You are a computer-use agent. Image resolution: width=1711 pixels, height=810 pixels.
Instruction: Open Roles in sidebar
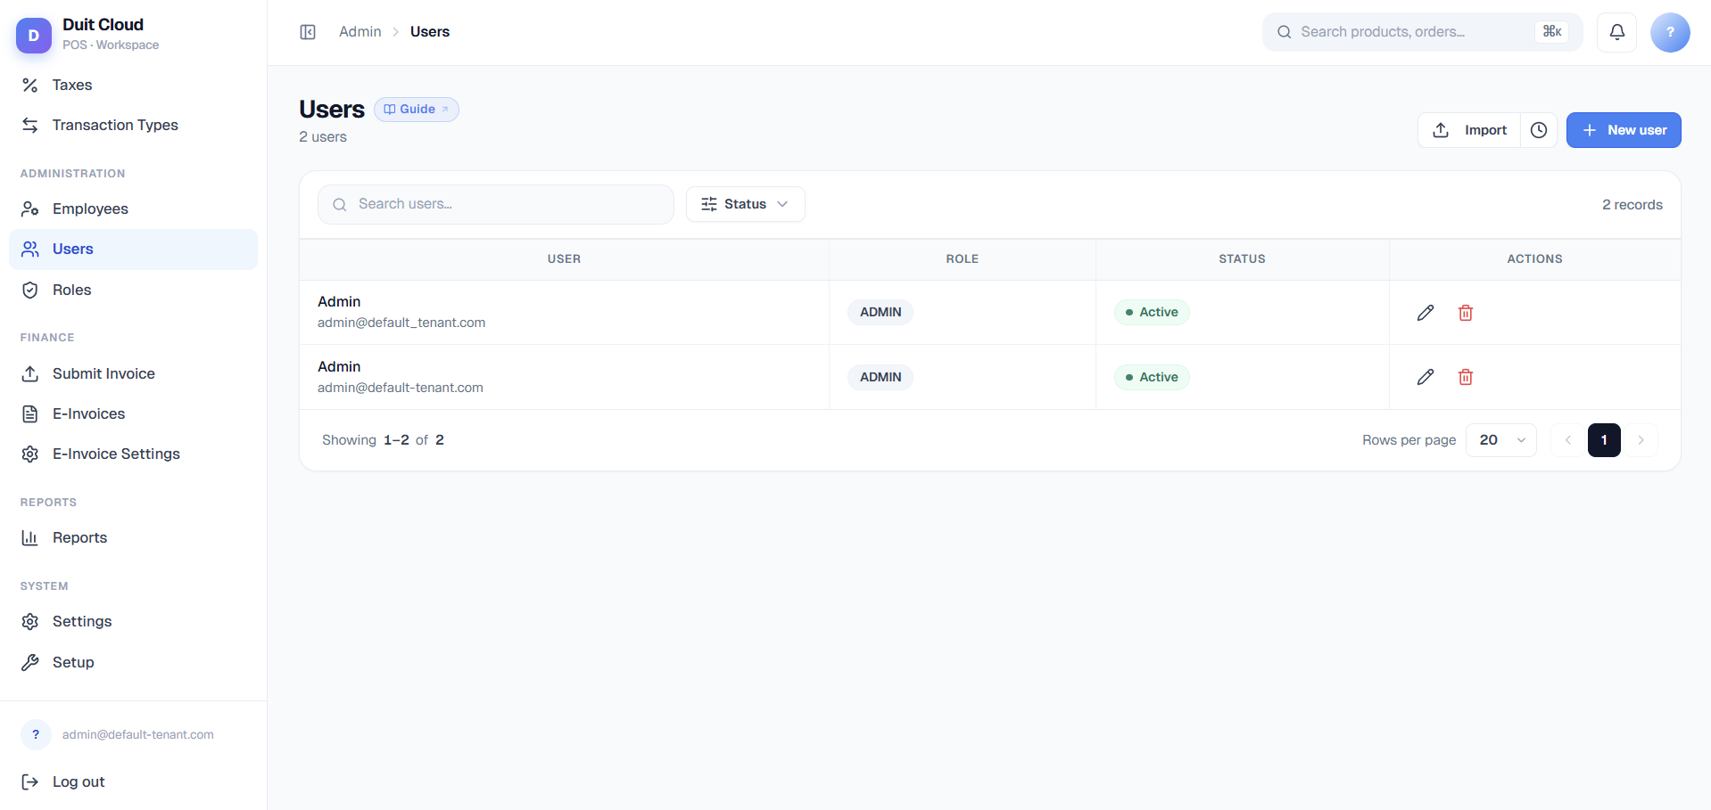(133, 290)
